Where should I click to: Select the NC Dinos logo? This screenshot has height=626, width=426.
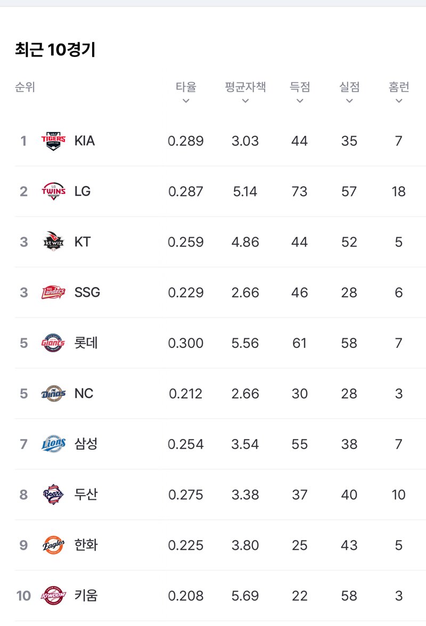pos(53,393)
